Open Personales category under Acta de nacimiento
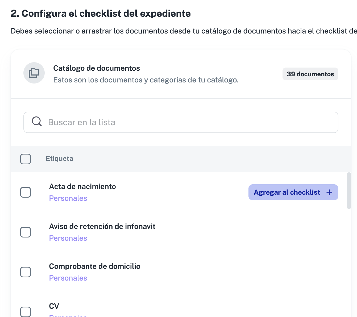 coord(68,198)
